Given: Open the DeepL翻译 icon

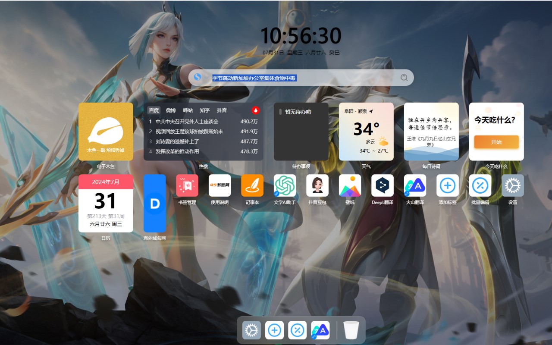Looking at the screenshot, I should click(383, 185).
